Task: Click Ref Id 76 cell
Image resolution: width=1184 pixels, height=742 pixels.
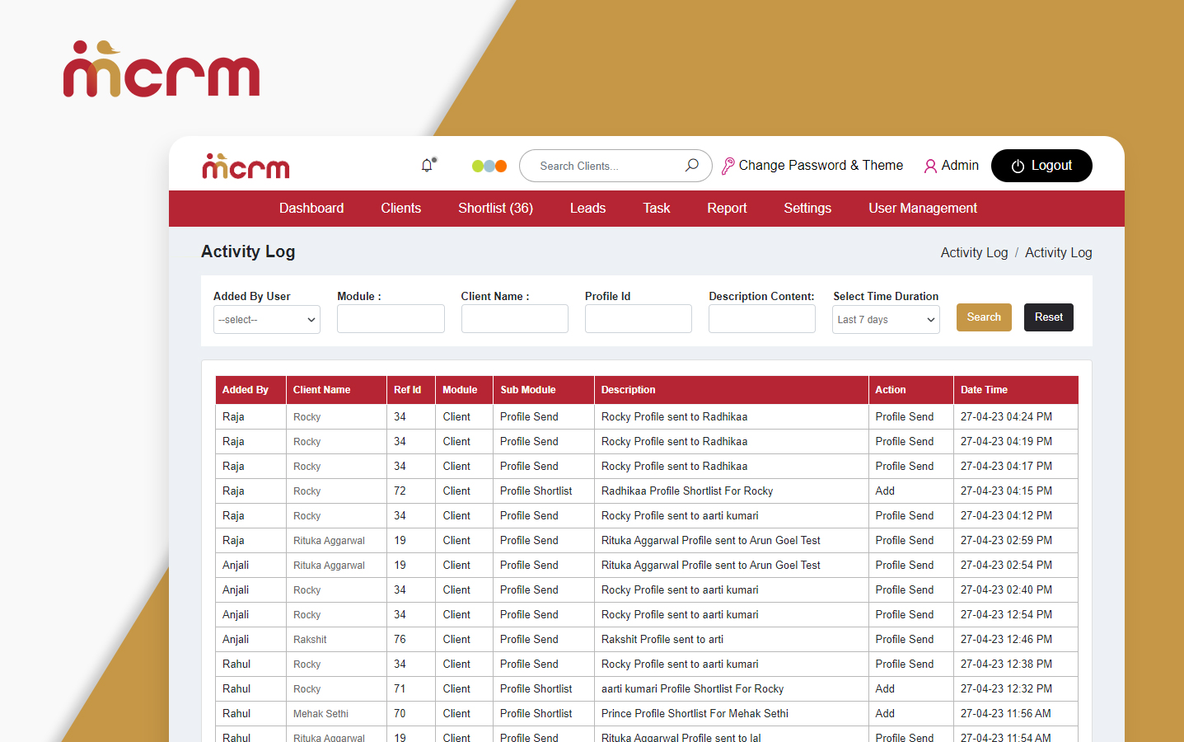Action: coord(400,639)
